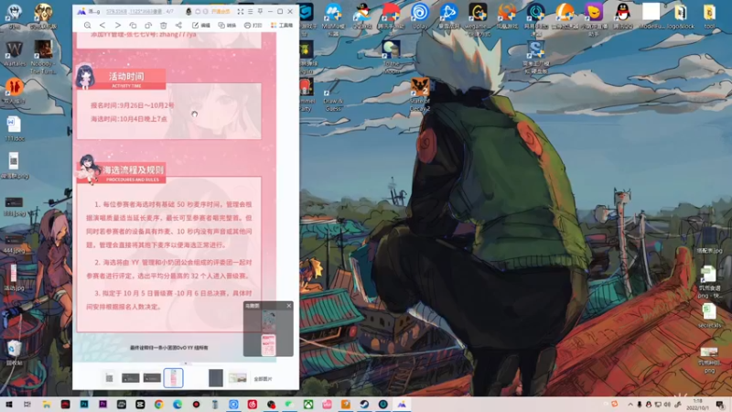The height and width of the screenshot is (412, 732).
Task: Open the Blizzard Battle.net desktop shortcut
Action: point(448,15)
